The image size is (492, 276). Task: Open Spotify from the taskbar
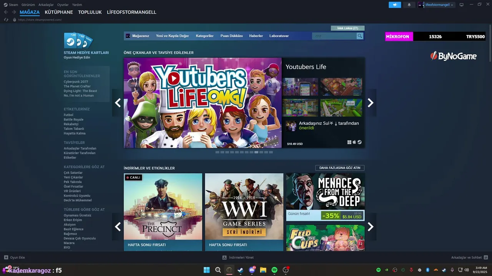point(274,270)
